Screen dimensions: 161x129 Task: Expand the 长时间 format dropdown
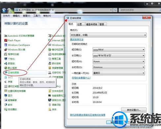tap(119, 67)
